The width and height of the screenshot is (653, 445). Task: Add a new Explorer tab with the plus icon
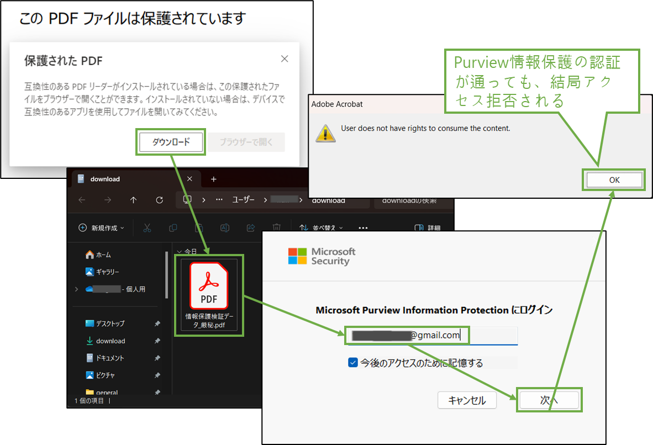214,179
